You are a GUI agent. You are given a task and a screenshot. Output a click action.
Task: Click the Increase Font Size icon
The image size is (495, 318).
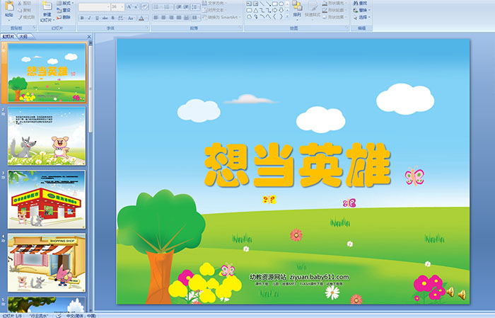129,6
